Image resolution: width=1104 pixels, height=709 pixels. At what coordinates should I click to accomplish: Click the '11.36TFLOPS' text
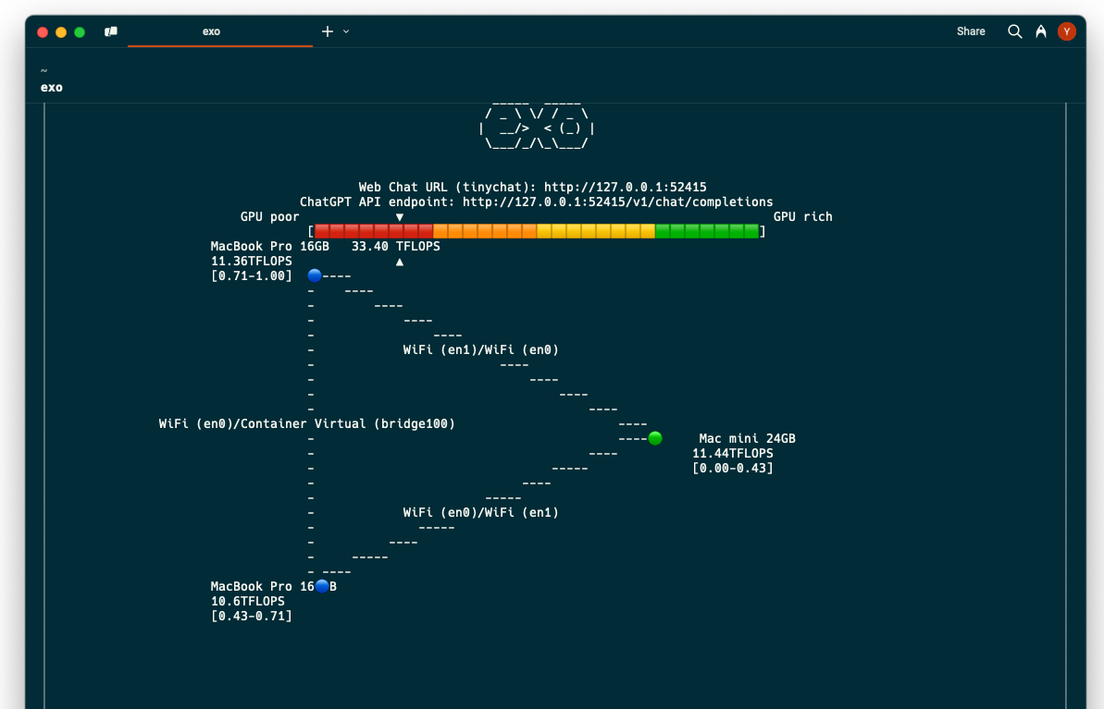(252, 261)
